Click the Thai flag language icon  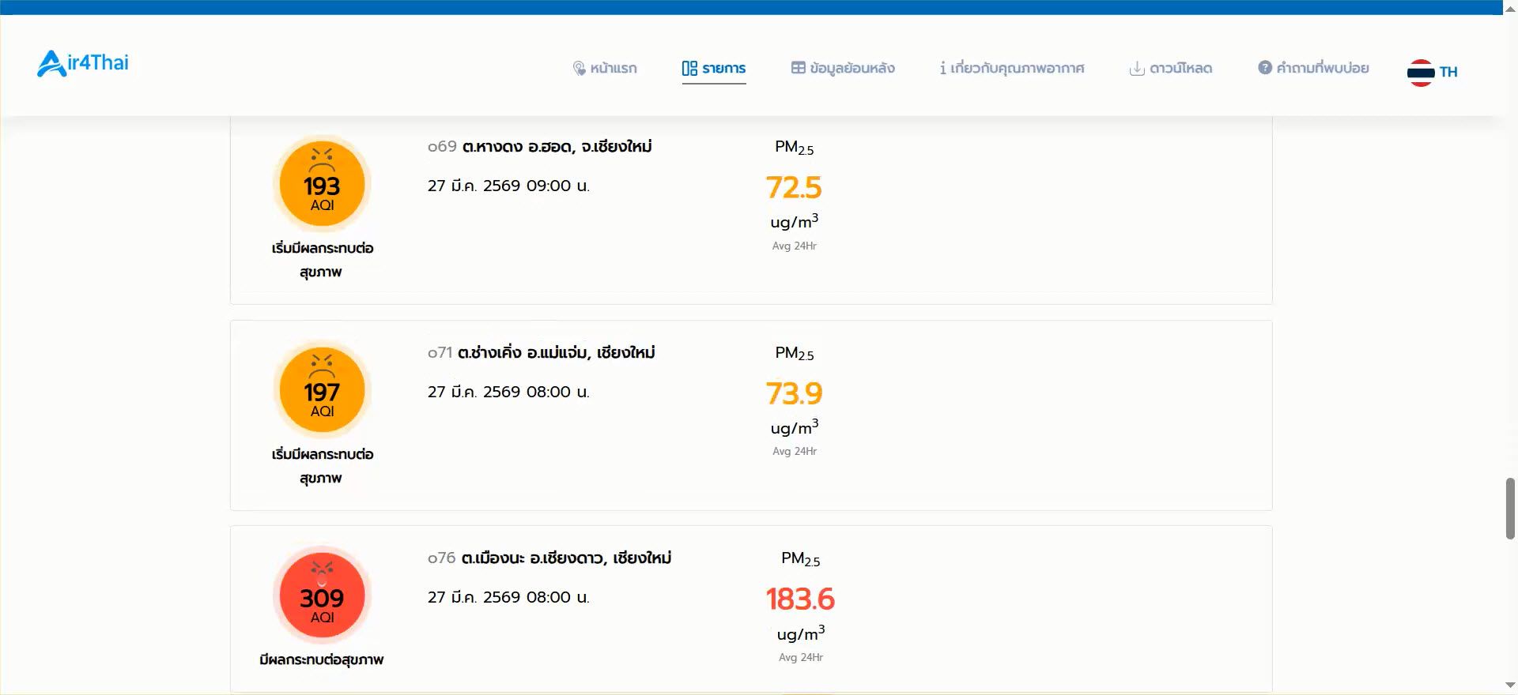tap(1420, 72)
